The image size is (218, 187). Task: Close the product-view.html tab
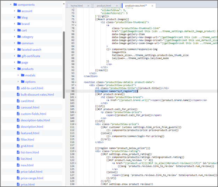[x=153, y=6]
